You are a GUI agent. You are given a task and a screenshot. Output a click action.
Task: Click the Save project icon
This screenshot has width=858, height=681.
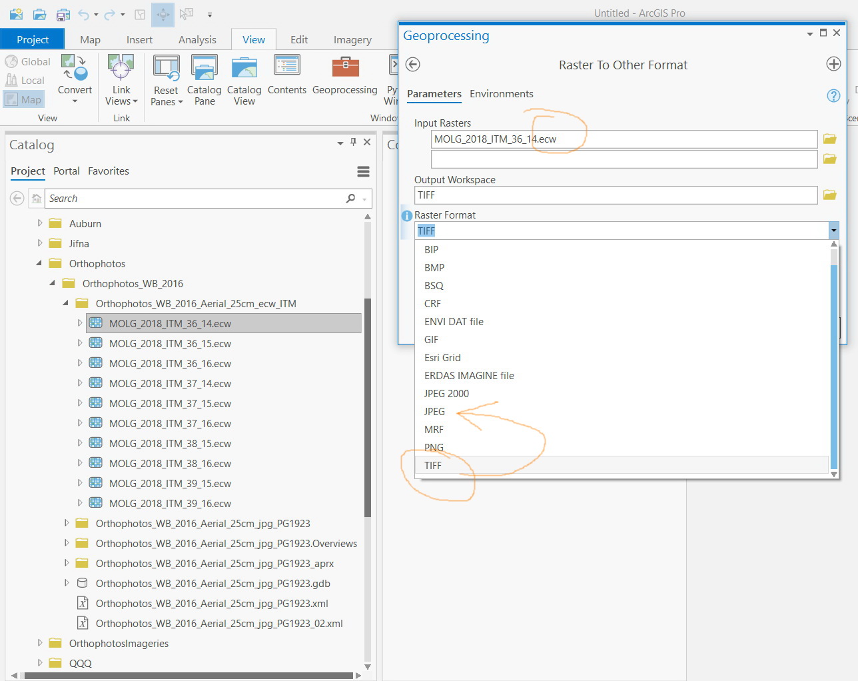tap(63, 14)
